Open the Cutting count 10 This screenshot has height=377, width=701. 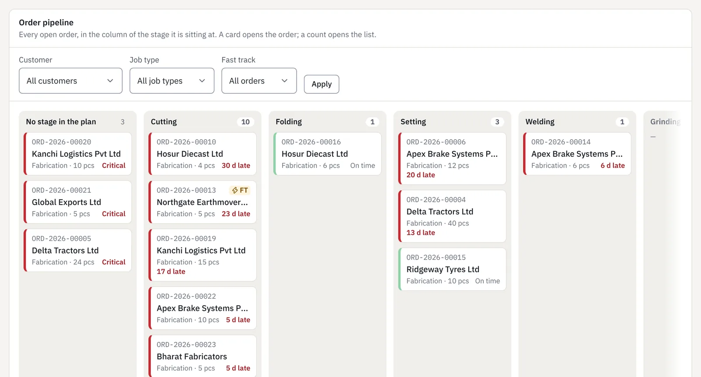[245, 122]
